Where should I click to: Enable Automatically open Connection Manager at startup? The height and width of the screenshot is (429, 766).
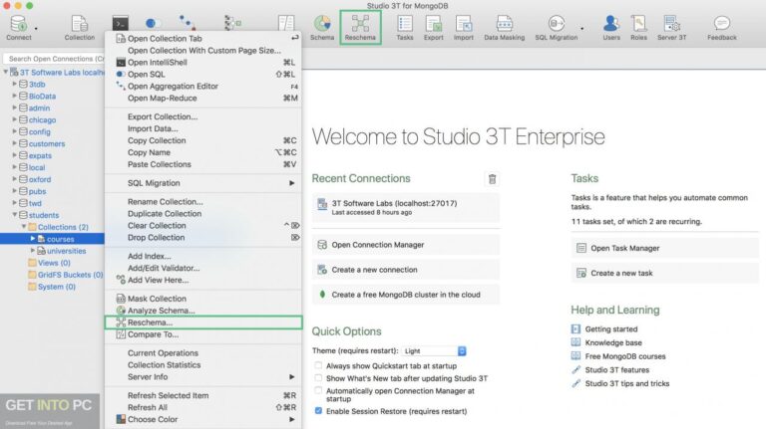318,390
